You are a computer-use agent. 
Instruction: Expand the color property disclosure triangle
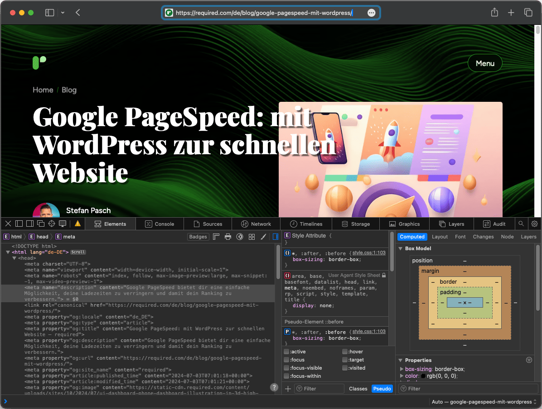coord(402,375)
